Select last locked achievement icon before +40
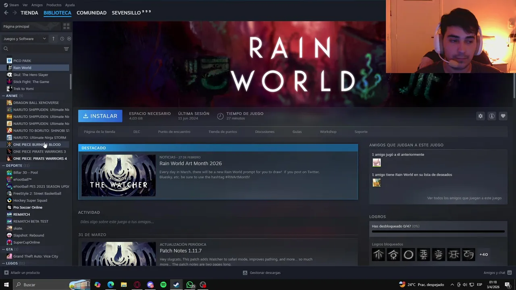This screenshot has width=516, height=290. click(x=469, y=255)
